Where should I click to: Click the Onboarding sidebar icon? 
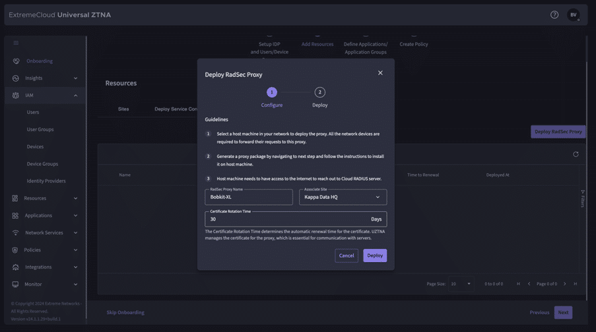coord(16,61)
